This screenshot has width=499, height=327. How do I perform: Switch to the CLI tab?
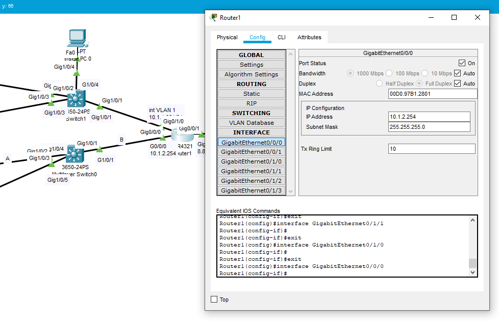coord(281,37)
